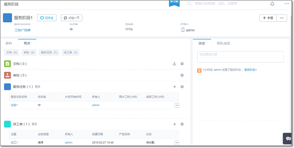Click the notification bell icon
This screenshot has height=148, width=294.
pos(272,4)
